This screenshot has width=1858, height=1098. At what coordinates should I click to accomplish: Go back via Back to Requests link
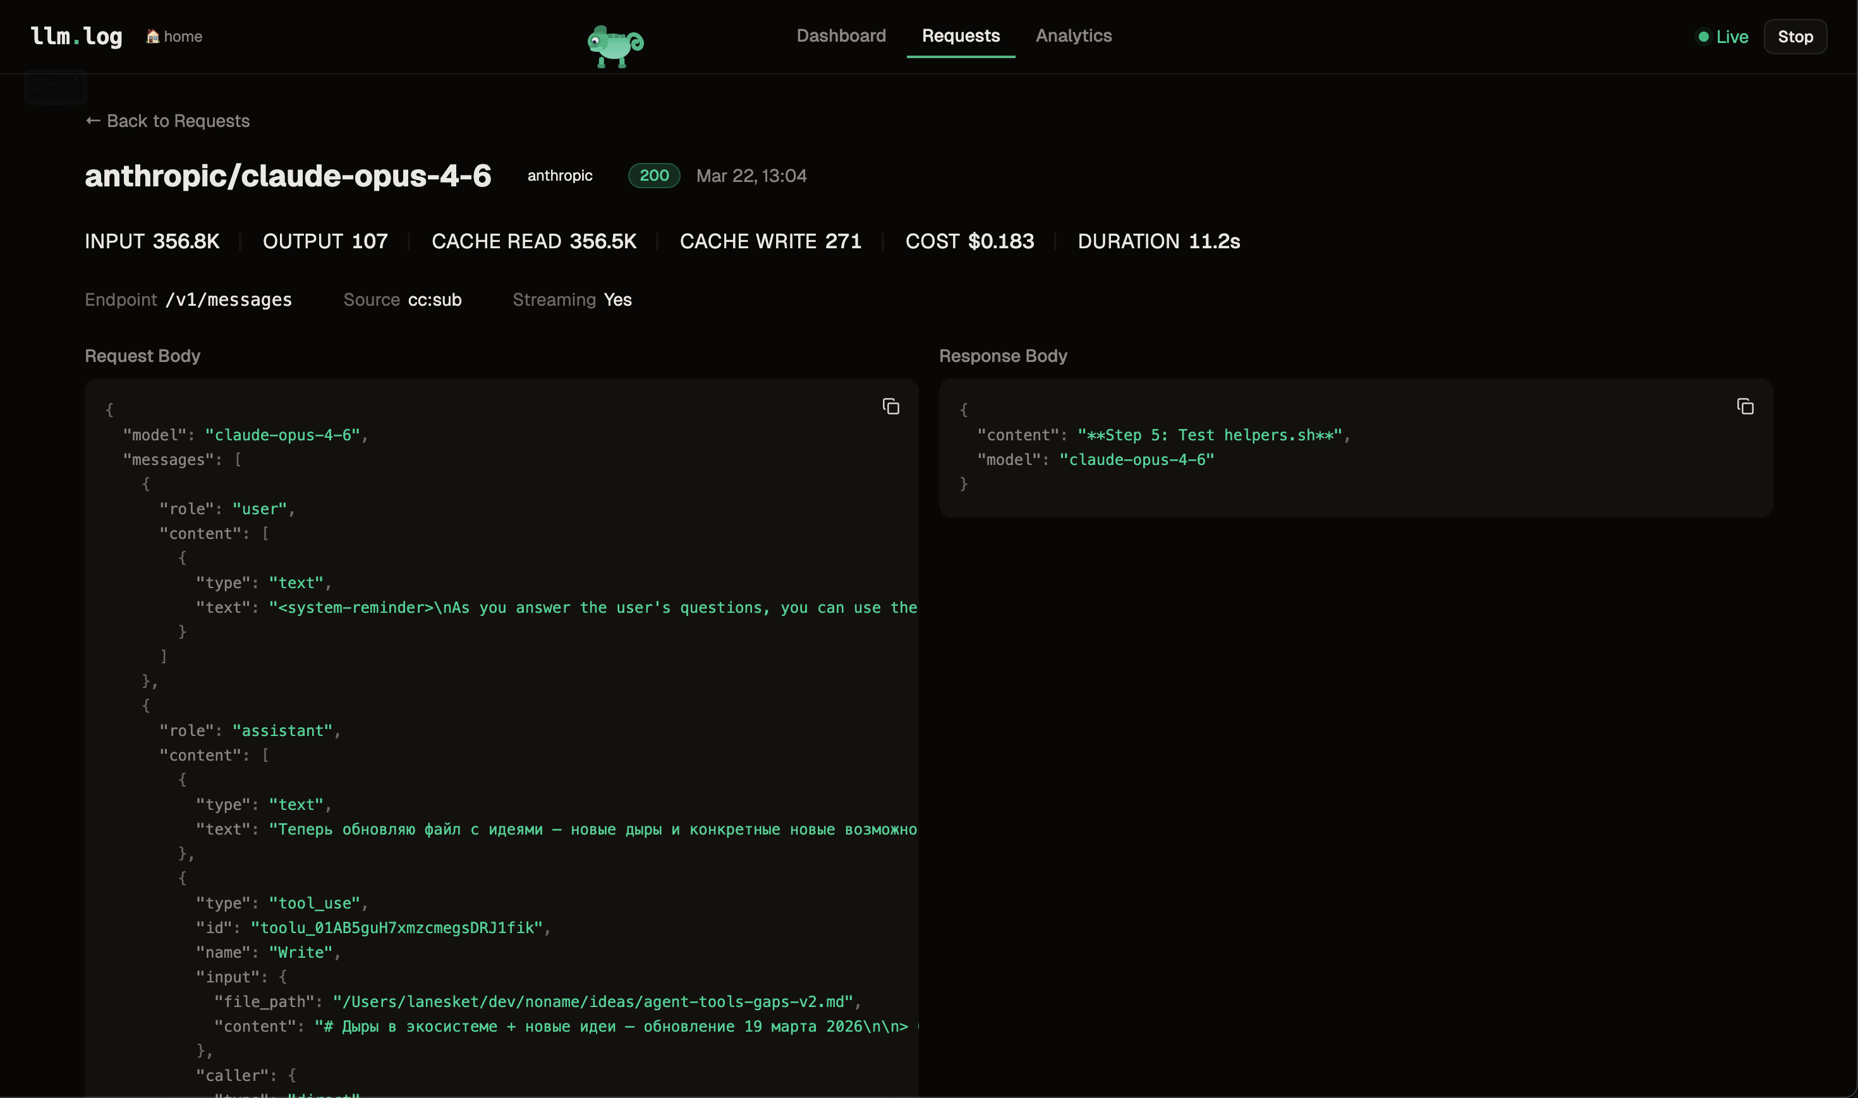(178, 121)
